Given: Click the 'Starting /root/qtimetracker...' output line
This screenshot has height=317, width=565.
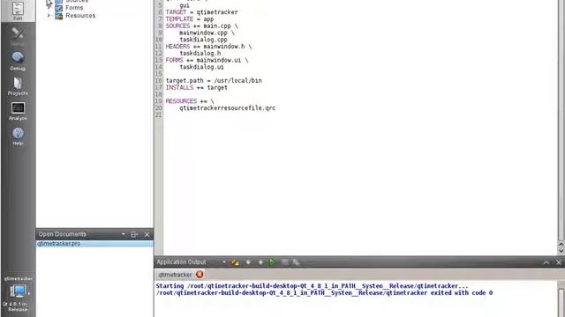Looking at the screenshot, I should click(x=312, y=286).
